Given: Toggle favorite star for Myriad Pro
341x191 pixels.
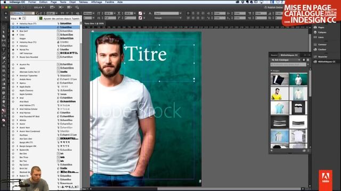Looking at the screenshot, I should coord(13,49).
